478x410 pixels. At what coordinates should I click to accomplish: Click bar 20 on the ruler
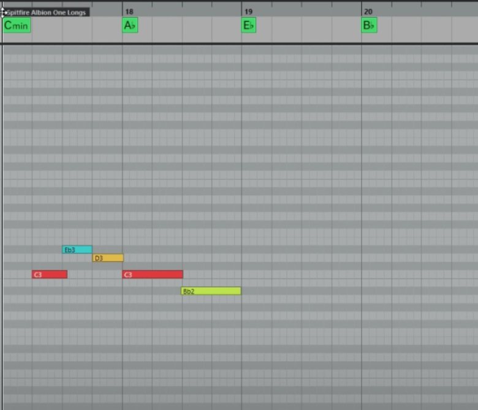pyautogui.click(x=368, y=12)
